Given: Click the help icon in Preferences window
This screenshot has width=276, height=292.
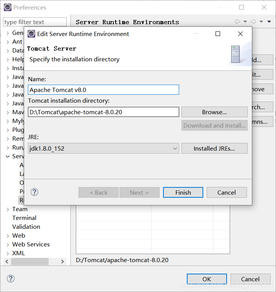Looking at the screenshot, I should [11, 279].
